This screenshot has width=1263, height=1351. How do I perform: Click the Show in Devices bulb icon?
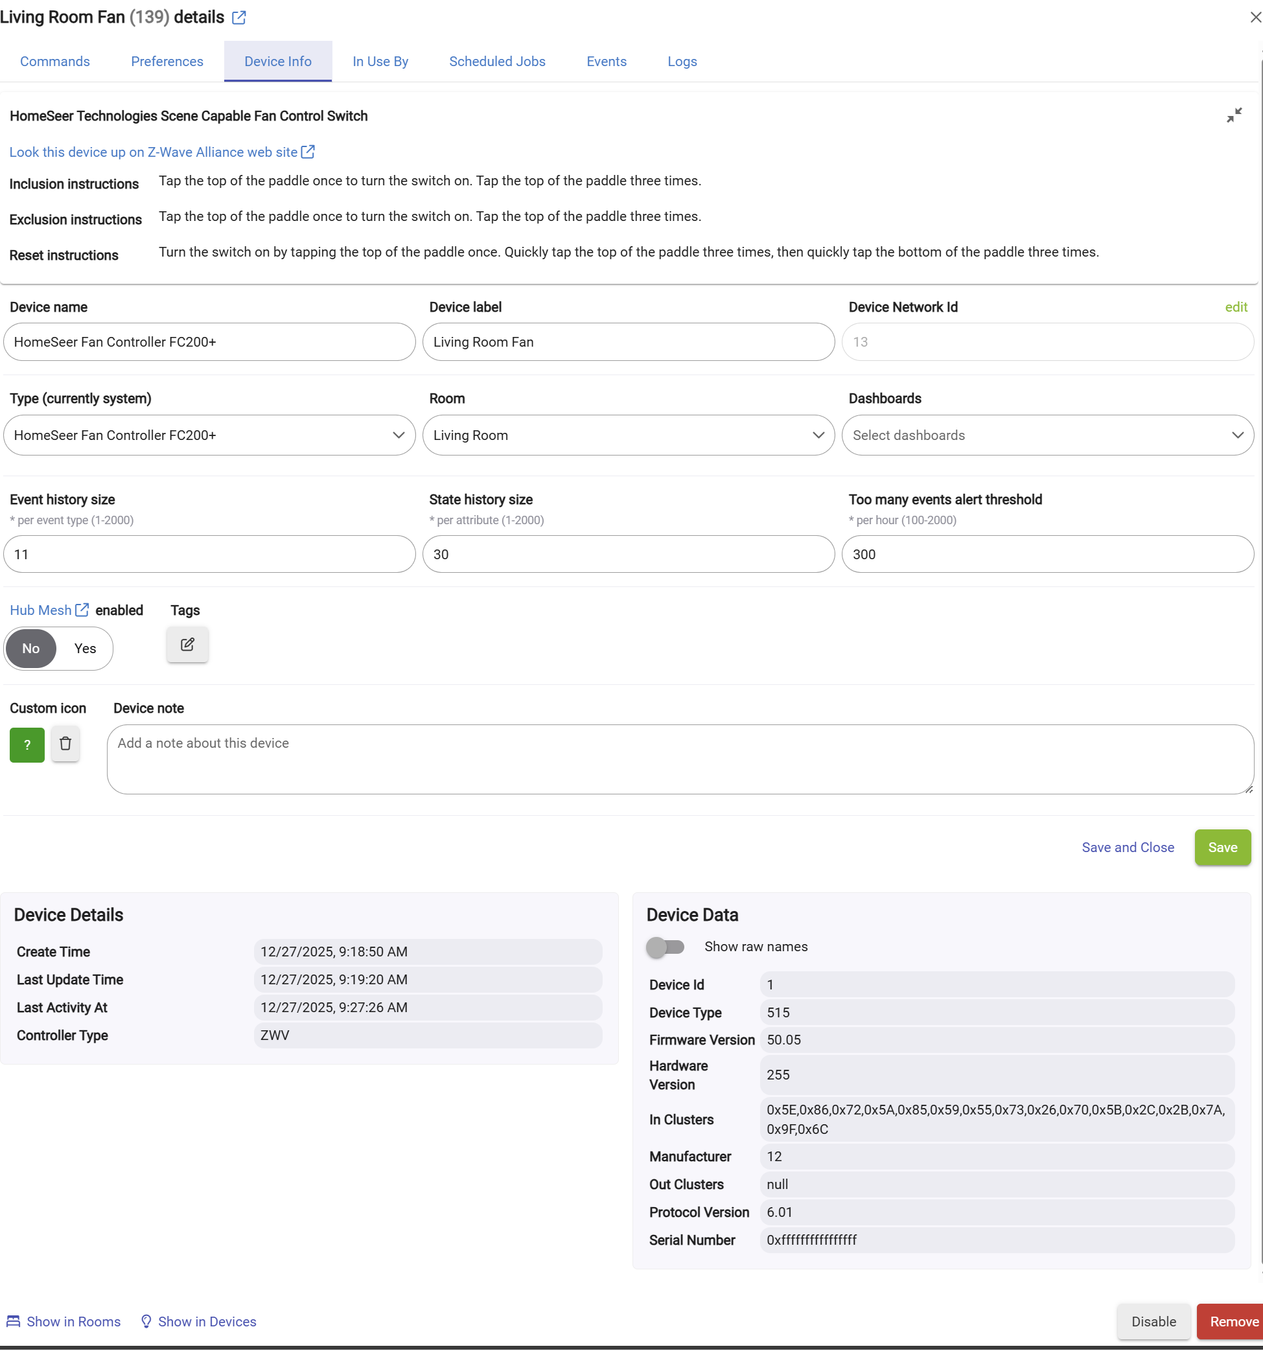point(146,1321)
